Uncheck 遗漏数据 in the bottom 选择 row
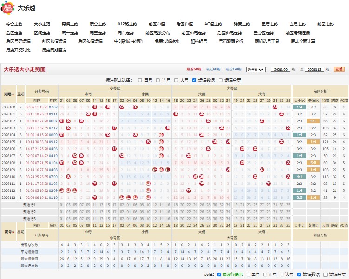Viewport: 349px width, 279px height. (299, 274)
